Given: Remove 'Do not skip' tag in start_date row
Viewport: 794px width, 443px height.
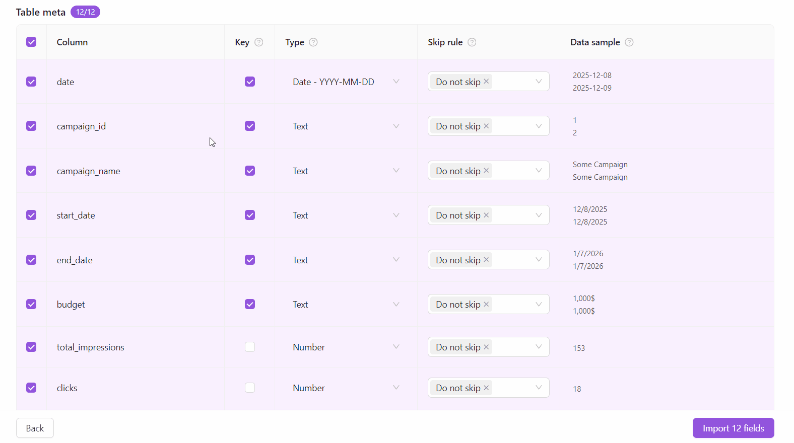Looking at the screenshot, I should [x=486, y=215].
